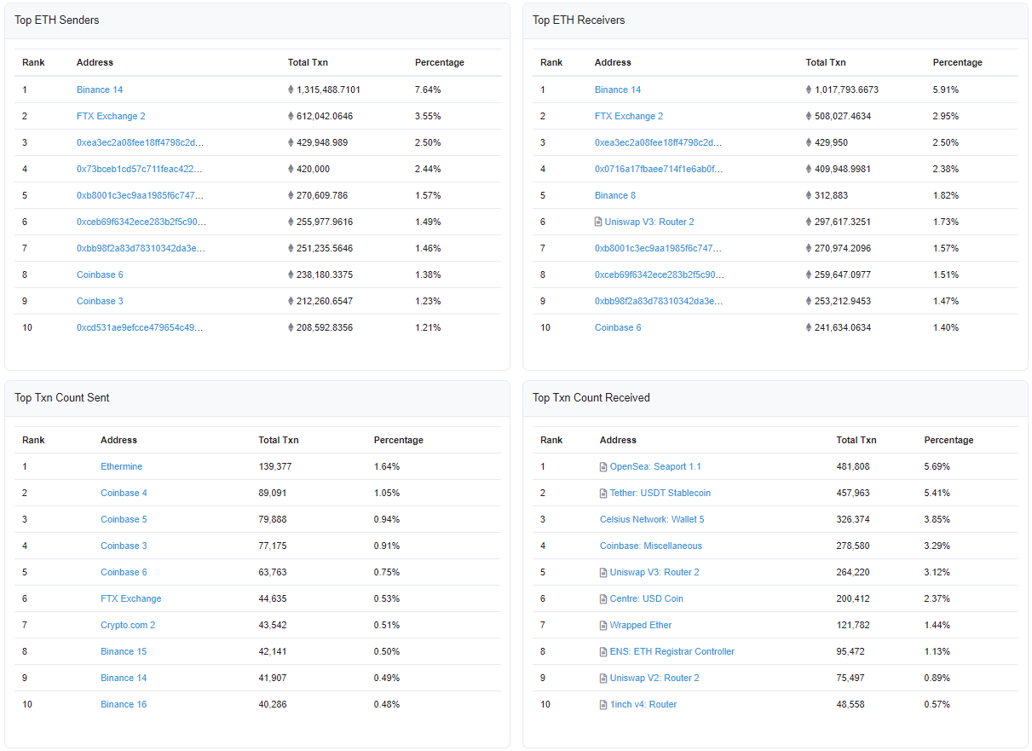Open FTX Exchange 2 in Top ETH Senders

click(111, 116)
